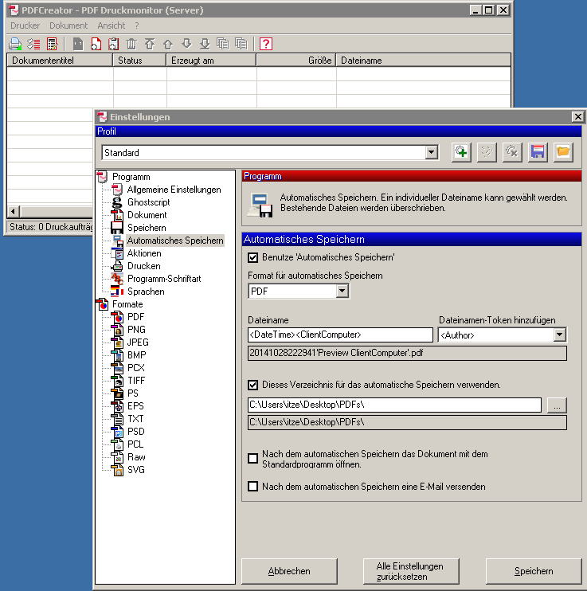
Task: Select PNG in the Formate tree
Action: click(x=136, y=330)
